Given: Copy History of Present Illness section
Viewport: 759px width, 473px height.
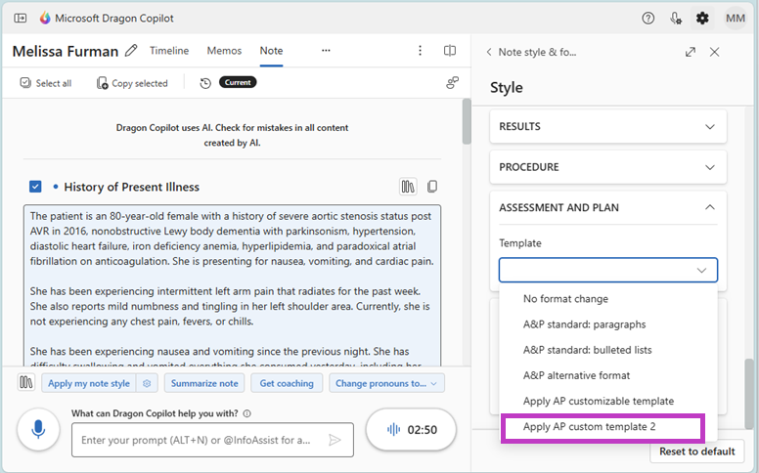Looking at the screenshot, I should (432, 187).
